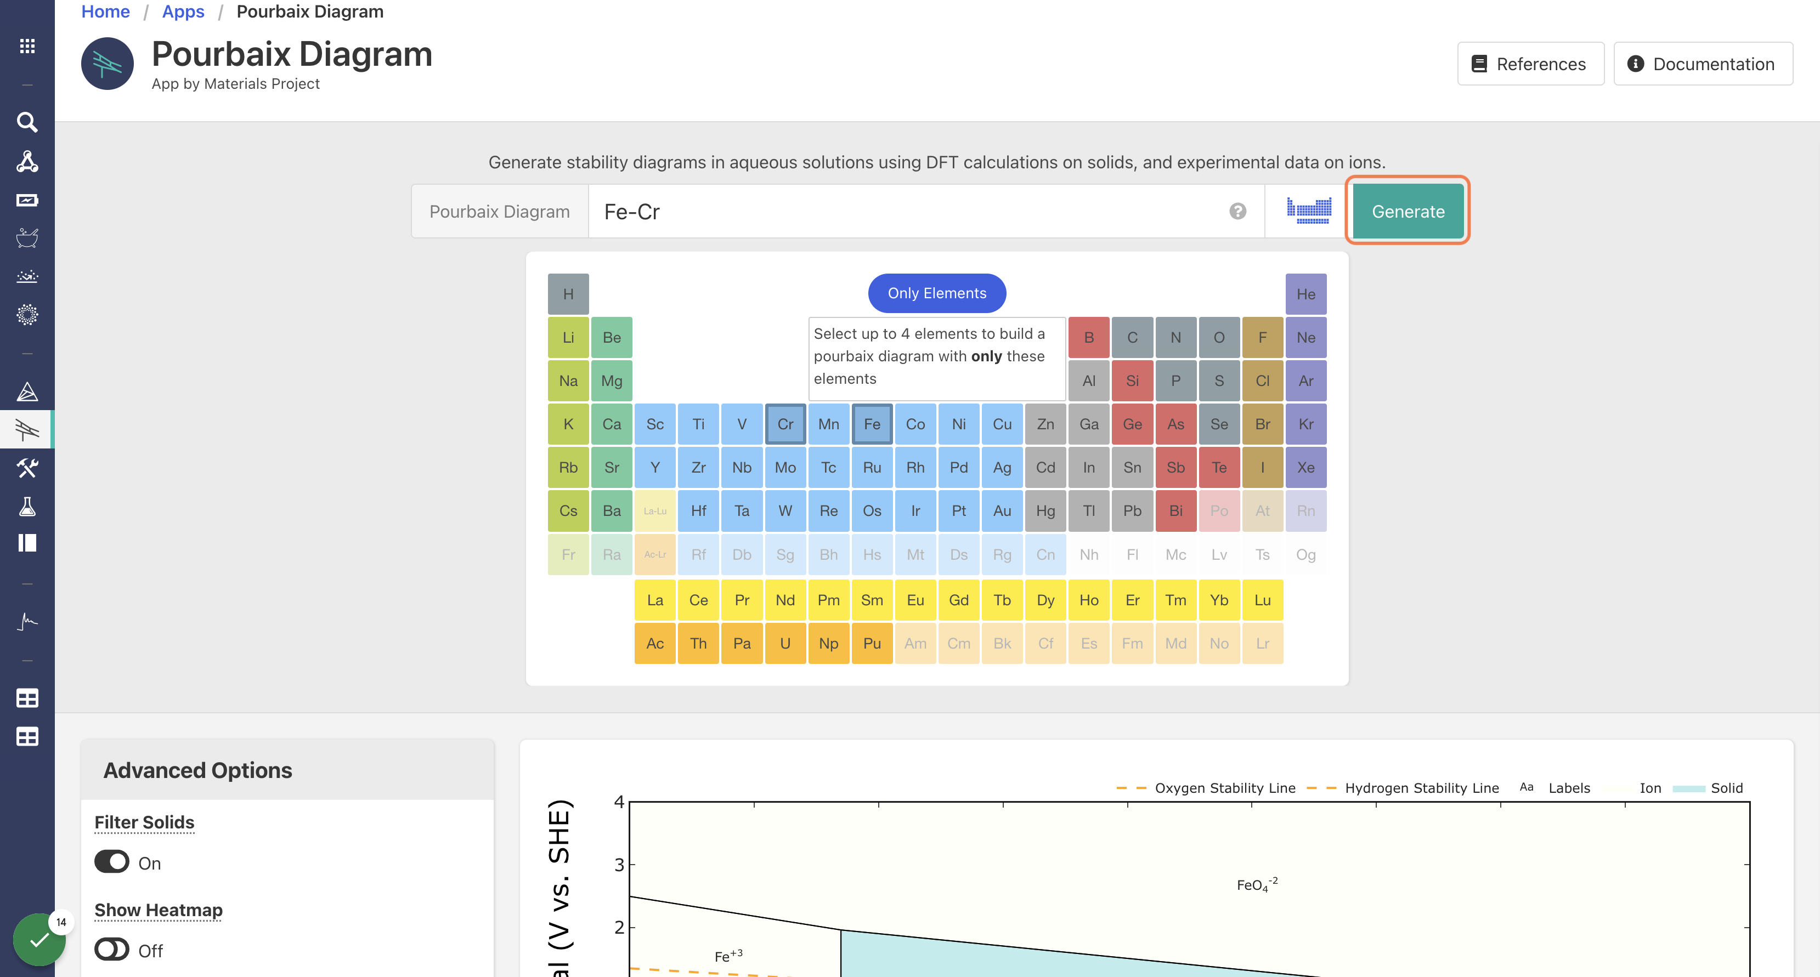Toggle the Solid legend color swatch
The image size is (1820, 977).
[x=1688, y=788]
